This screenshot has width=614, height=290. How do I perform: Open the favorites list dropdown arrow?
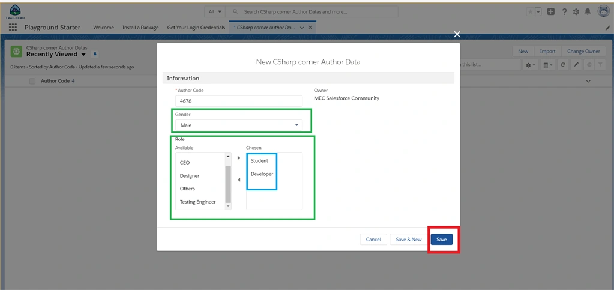coord(538,12)
